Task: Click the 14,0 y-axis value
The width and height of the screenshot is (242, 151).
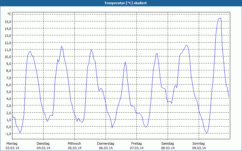Action: pos(8,29)
